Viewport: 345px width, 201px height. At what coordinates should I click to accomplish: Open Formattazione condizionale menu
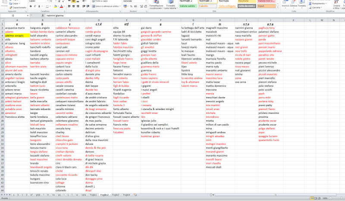[156, 5]
